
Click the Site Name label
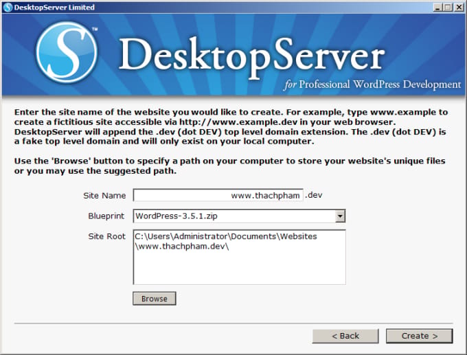point(104,196)
